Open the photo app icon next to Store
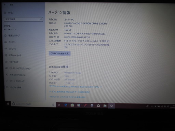Viewport: 175px width, 131px height. [x=79, y=105]
